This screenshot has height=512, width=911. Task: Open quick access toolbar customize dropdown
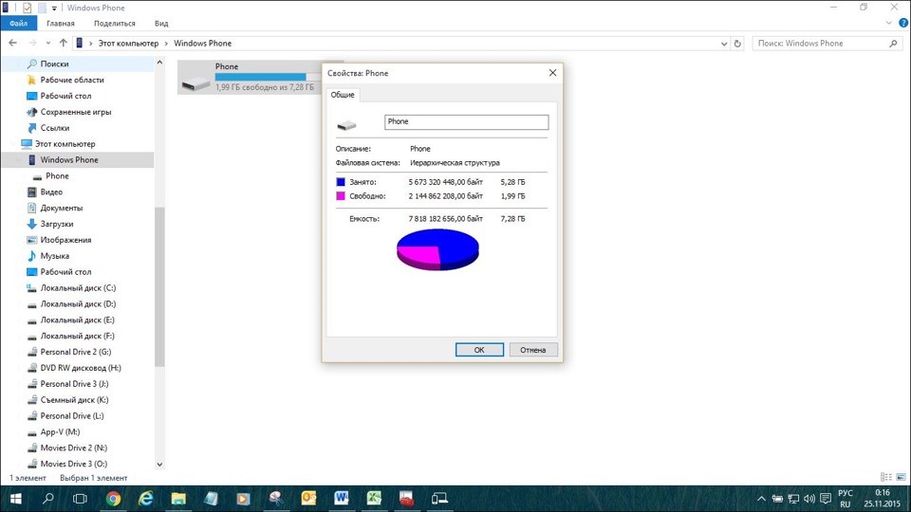coord(54,9)
